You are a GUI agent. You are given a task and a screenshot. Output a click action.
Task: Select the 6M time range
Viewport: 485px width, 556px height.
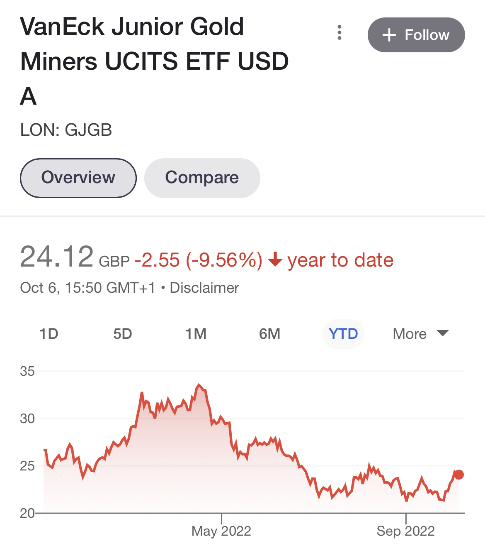pos(270,334)
